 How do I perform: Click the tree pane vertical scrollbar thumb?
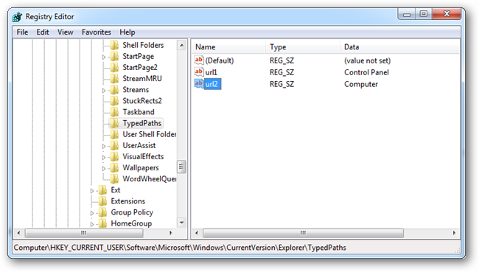(x=181, y=167)
